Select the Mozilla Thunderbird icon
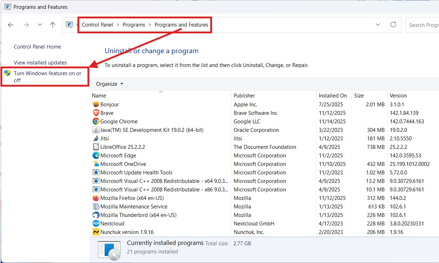Image resolution: width=439 pixels, height=263 pixels. (96, 215)
